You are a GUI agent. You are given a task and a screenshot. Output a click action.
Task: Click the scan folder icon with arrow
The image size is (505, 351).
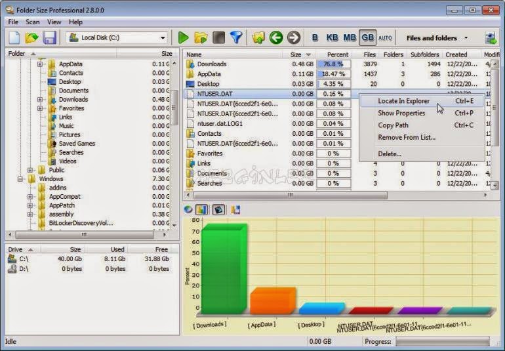click(x=201, y=37)
